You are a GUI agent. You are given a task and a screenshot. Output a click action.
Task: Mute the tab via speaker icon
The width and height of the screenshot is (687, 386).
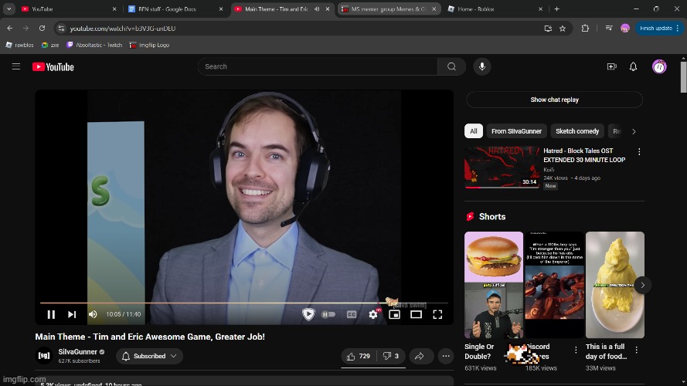pos(317,8)
